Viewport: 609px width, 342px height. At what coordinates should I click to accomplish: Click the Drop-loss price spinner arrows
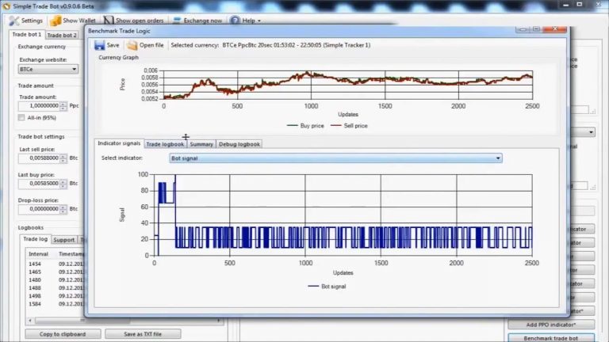click(x=63, y=209)
